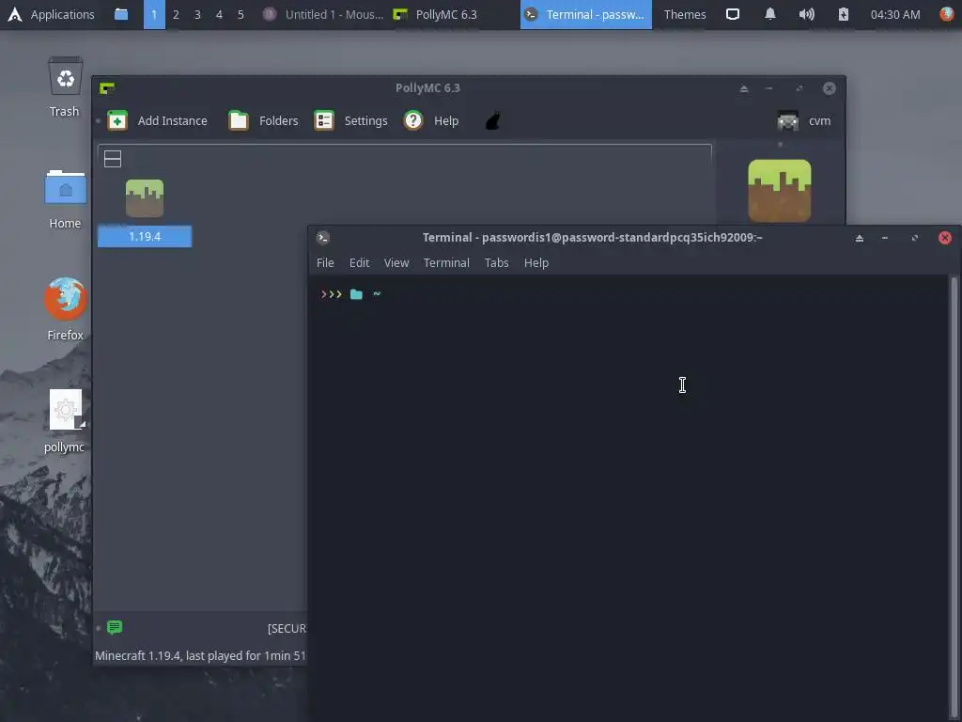This screenshot has width=962, height=722.
Task: Open file manager icon in top panel
Action: [121, 14]
